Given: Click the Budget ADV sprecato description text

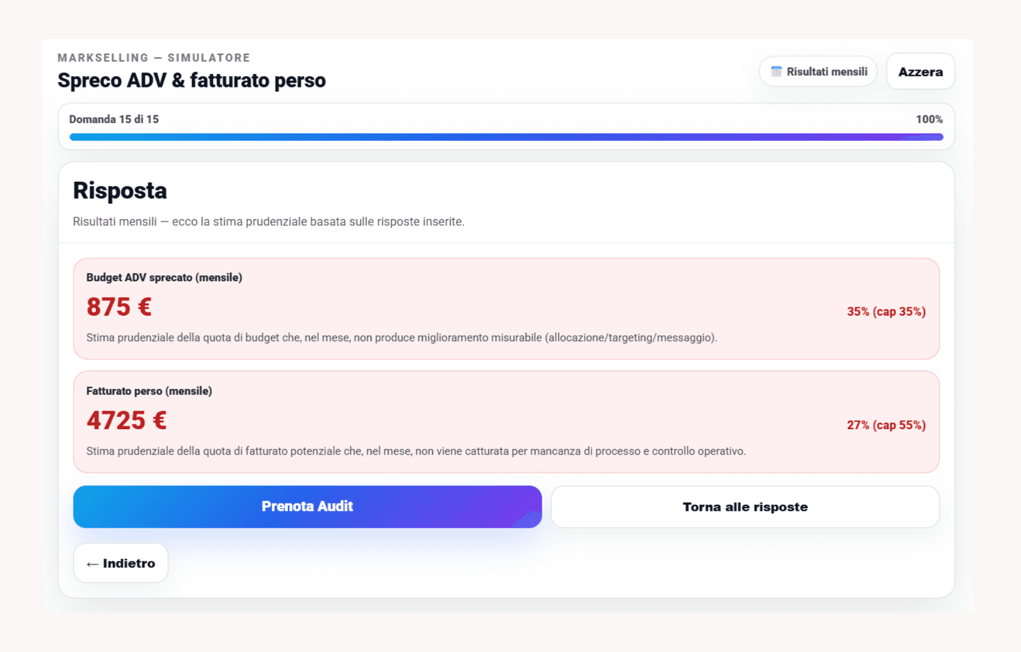Looking at the screenshot, I should (402, 337).
